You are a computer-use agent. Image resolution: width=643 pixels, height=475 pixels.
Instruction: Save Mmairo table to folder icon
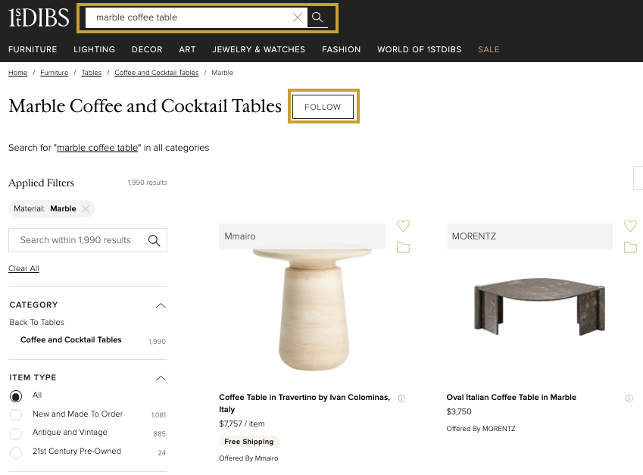pos(403,247)
